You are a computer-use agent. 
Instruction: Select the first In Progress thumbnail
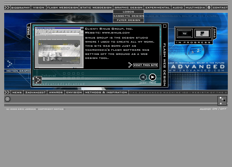pyautogui.click(x=185, y=33)
